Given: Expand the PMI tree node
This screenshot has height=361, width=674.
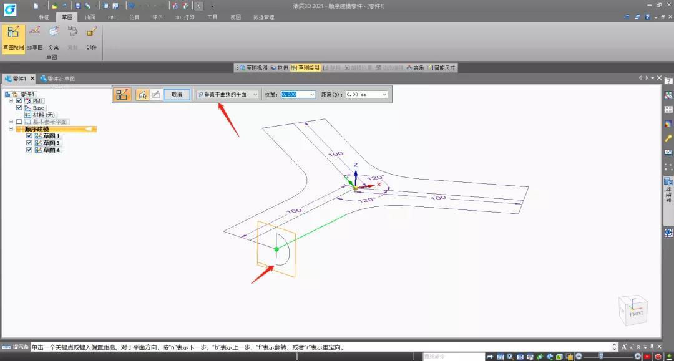Looking at the screenshot, I should (11, 101).
